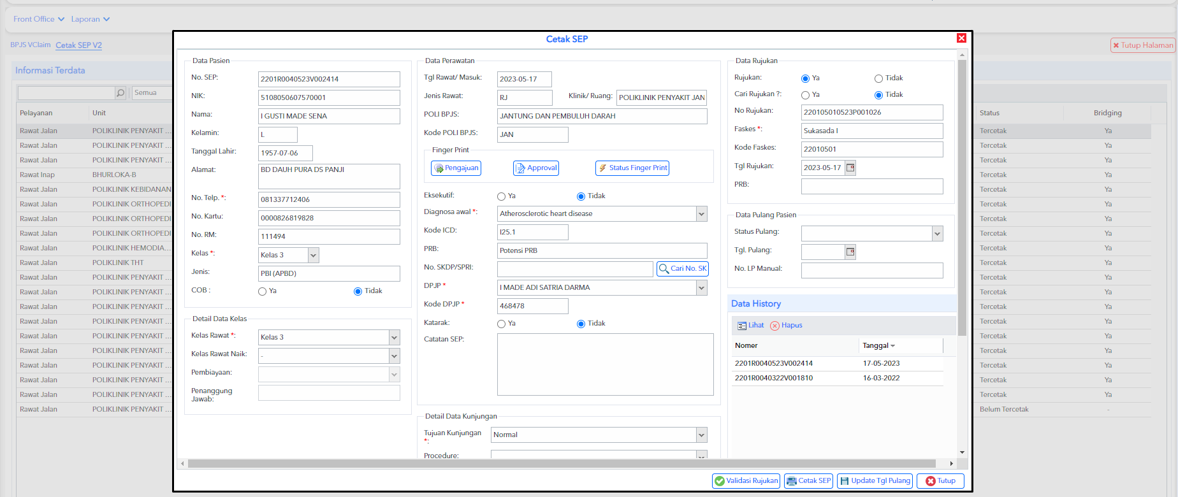Open Tujuan Kunjungan dropdown
The width and height of the screenshot is (1178, 497).
click(701, 435)
